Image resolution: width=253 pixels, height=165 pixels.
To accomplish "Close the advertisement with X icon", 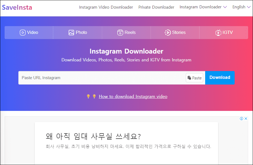I will pos(246,119).
